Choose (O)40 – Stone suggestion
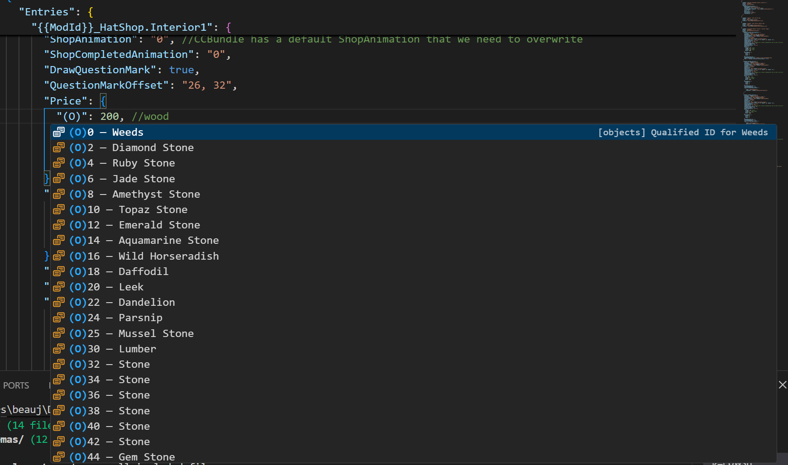This screenshot has height=465, width=788. [x=413, y=426]
